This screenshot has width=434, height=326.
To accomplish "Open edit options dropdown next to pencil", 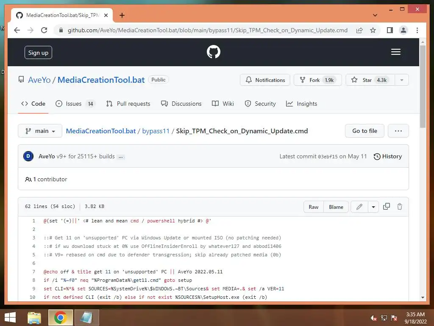I will (x=373, y=207).
